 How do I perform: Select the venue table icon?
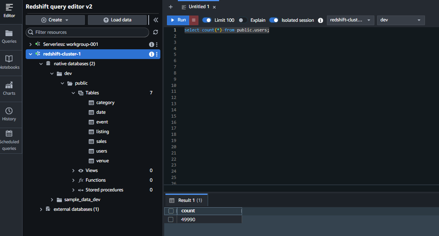(91, 161)
